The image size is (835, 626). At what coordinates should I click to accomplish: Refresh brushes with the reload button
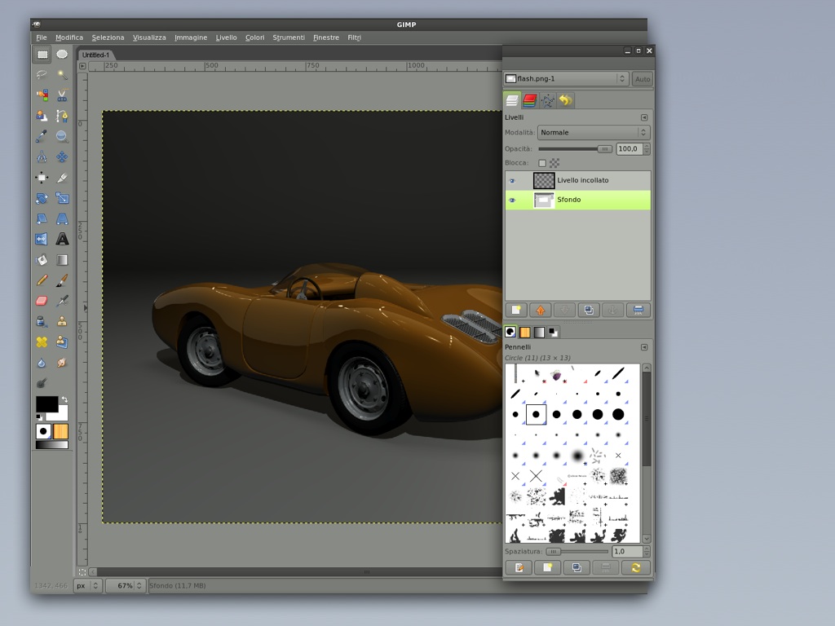[x=635, y=567]
